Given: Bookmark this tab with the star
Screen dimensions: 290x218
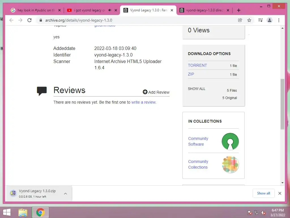Looking at the screenshot, I should pyautogui.click(x=249, y=20).
